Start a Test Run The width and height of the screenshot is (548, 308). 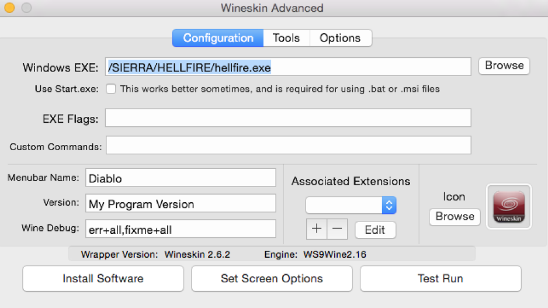tap(441, 279)
